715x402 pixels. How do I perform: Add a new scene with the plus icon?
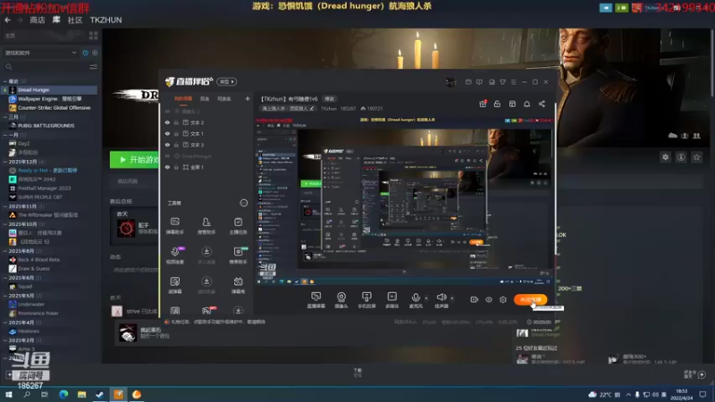coord(248,98)
